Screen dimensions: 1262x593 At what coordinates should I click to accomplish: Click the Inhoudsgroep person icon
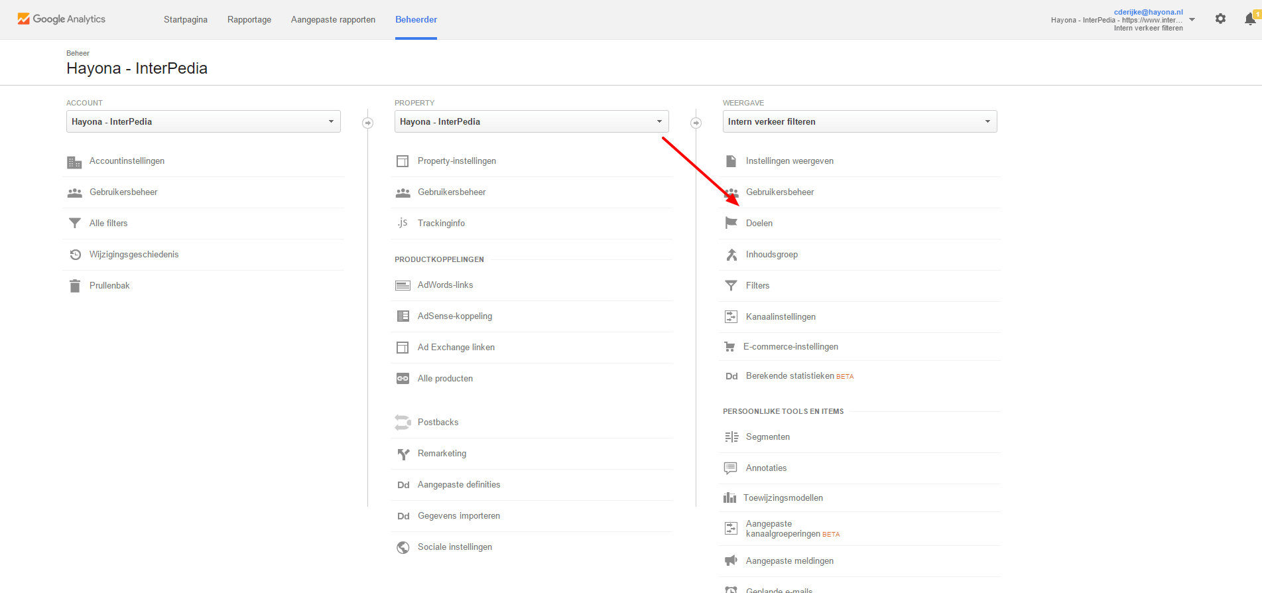731,255
